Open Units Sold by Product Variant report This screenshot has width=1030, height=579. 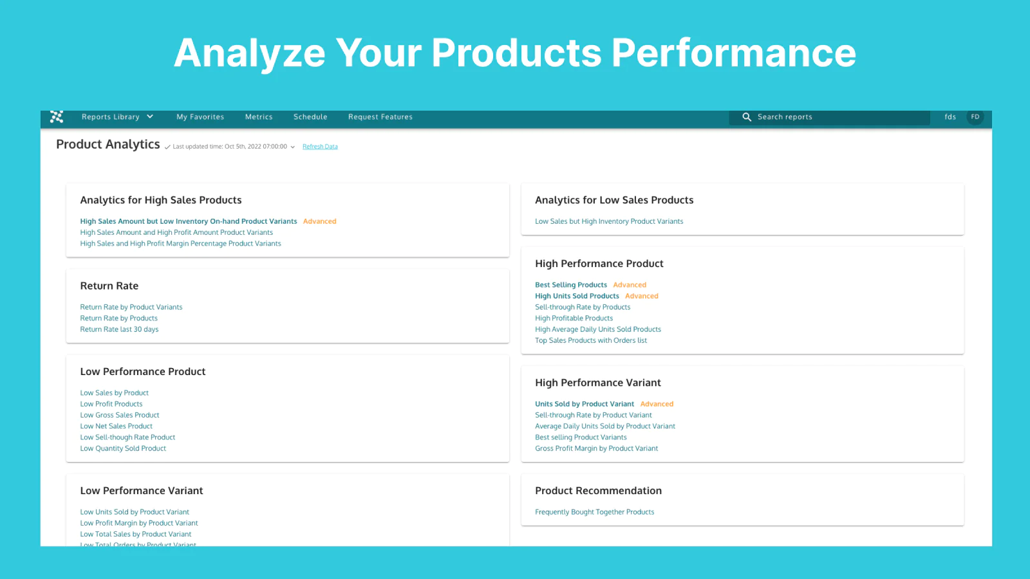[585, 404]
